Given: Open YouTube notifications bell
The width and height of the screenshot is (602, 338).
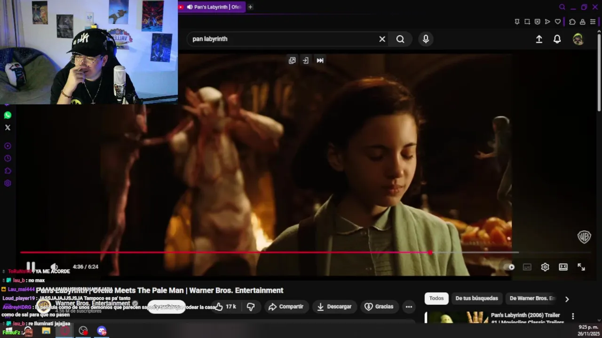Looking at the screenshot, I should [x=557, y=39].
